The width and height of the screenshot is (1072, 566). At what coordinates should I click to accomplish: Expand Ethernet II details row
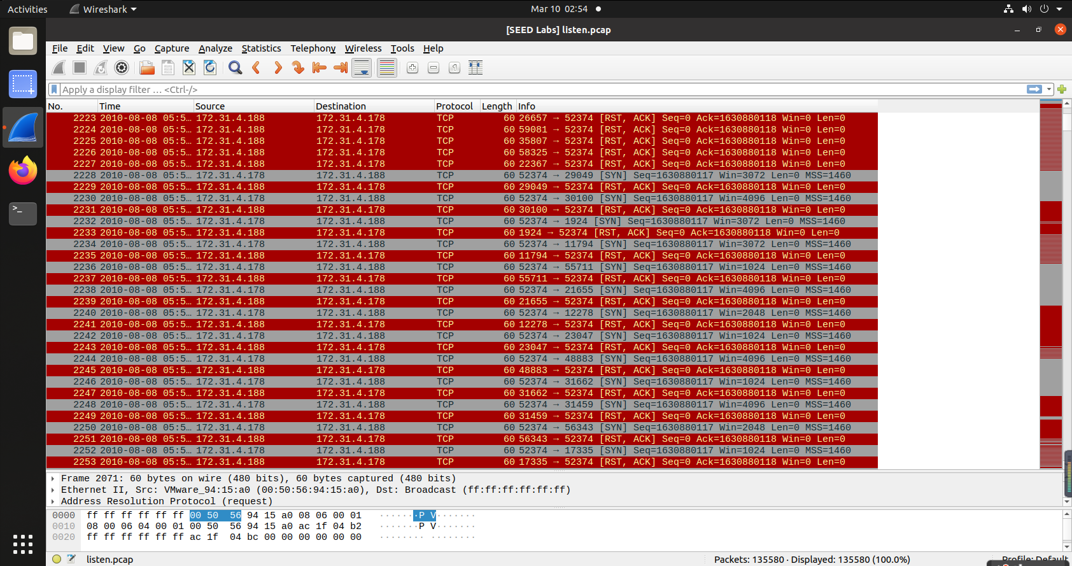pos(53,490)
